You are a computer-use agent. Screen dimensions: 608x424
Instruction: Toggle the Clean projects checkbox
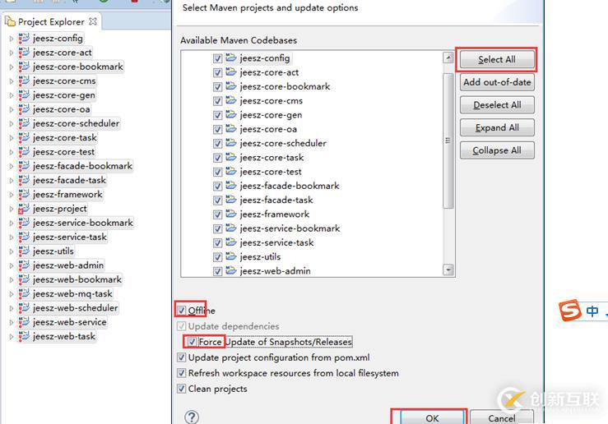click(x=181, y=389)
